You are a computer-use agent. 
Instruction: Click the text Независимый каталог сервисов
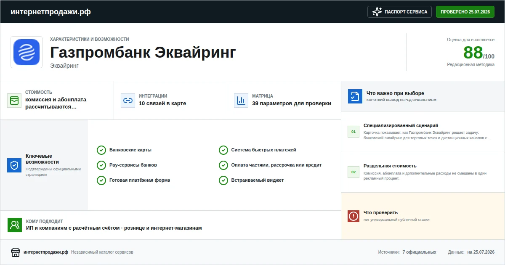click(102, 252)
